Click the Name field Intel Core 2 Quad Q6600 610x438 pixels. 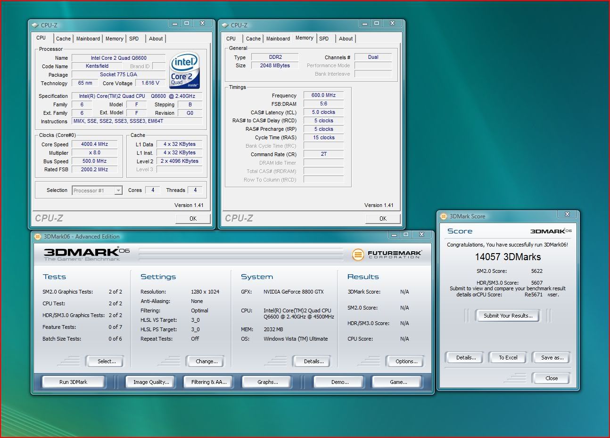click(118, 58)
